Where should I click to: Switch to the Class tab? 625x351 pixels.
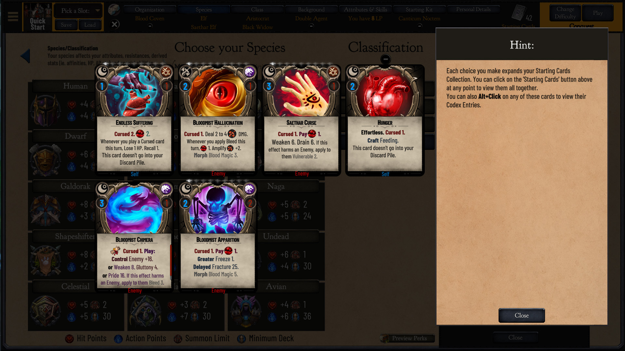coord(257,9)
